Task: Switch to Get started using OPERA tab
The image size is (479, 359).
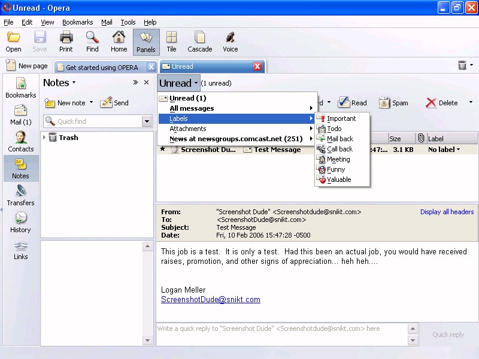Action: (102, 67)
